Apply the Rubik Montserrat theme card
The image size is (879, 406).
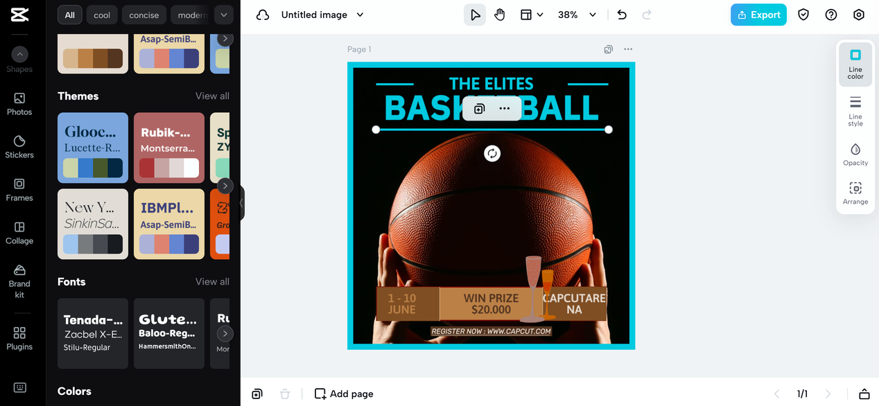click(x=169, y=148)
